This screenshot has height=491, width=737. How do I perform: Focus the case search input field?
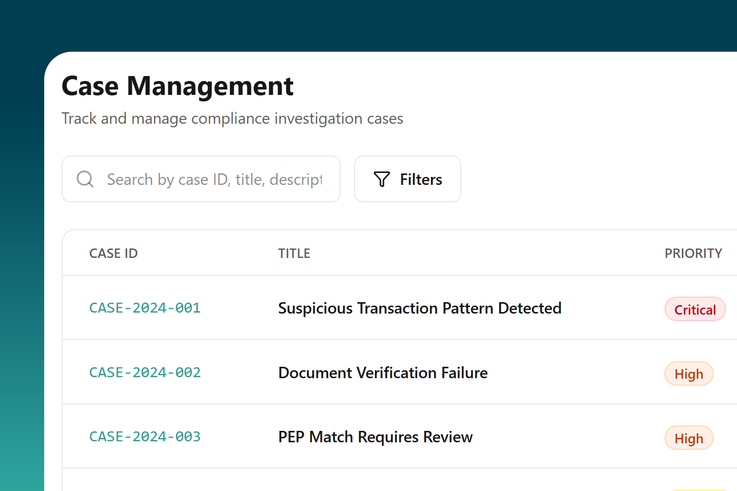pyautogui.click(x=201, y=179)
